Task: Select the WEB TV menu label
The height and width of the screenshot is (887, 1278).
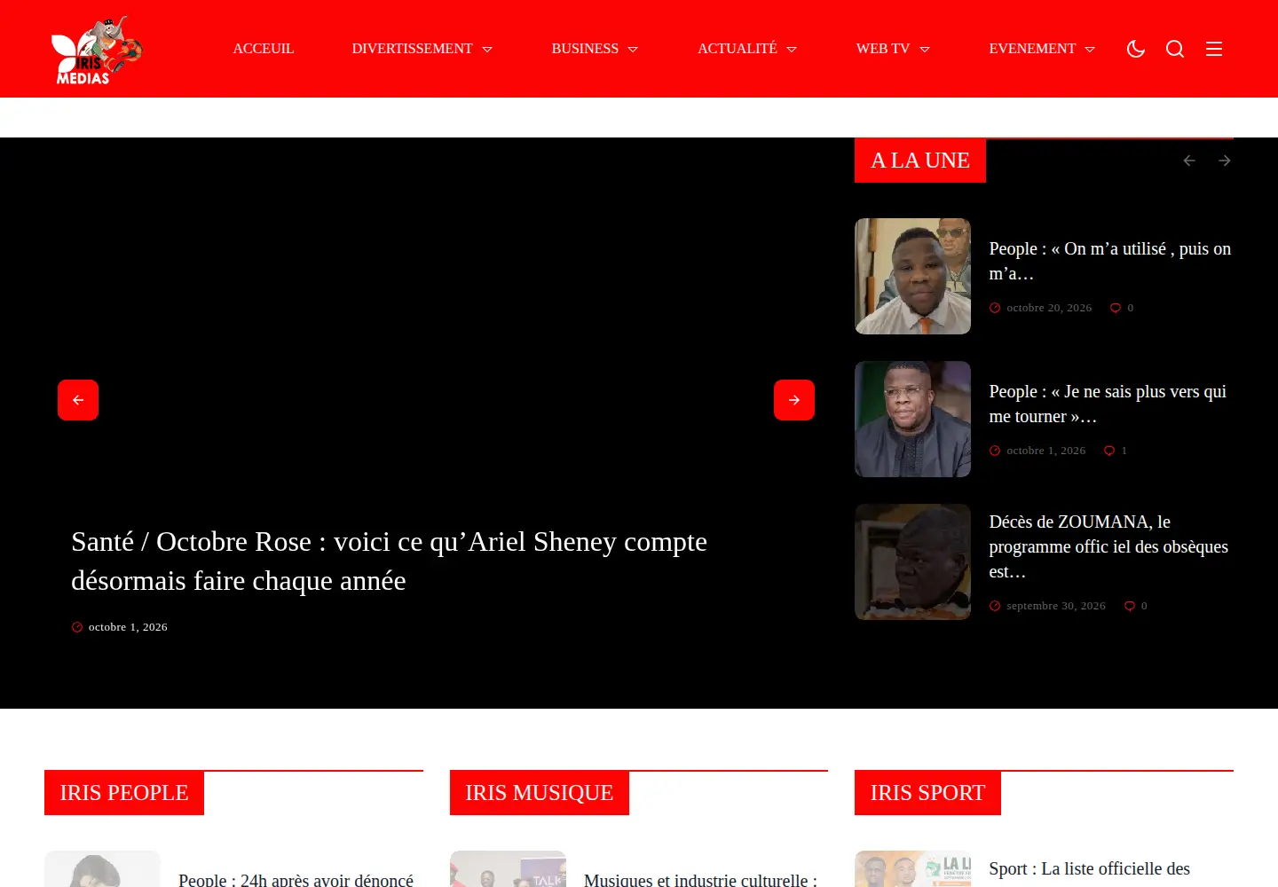Action: 883,49
